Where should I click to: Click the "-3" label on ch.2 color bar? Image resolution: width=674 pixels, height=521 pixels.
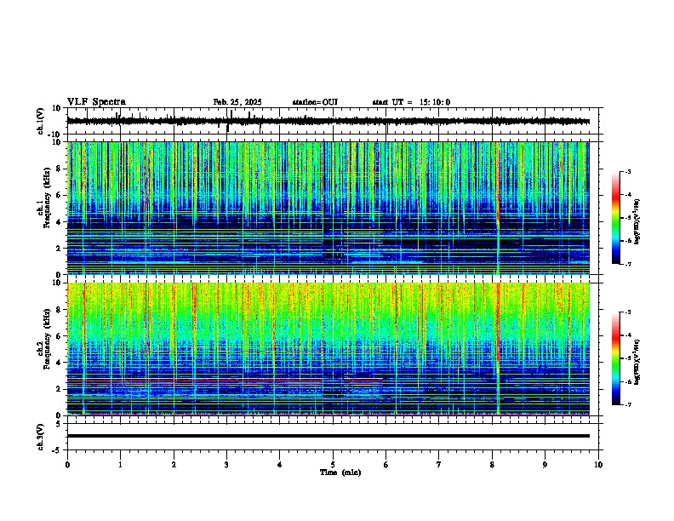click(628, 312)
